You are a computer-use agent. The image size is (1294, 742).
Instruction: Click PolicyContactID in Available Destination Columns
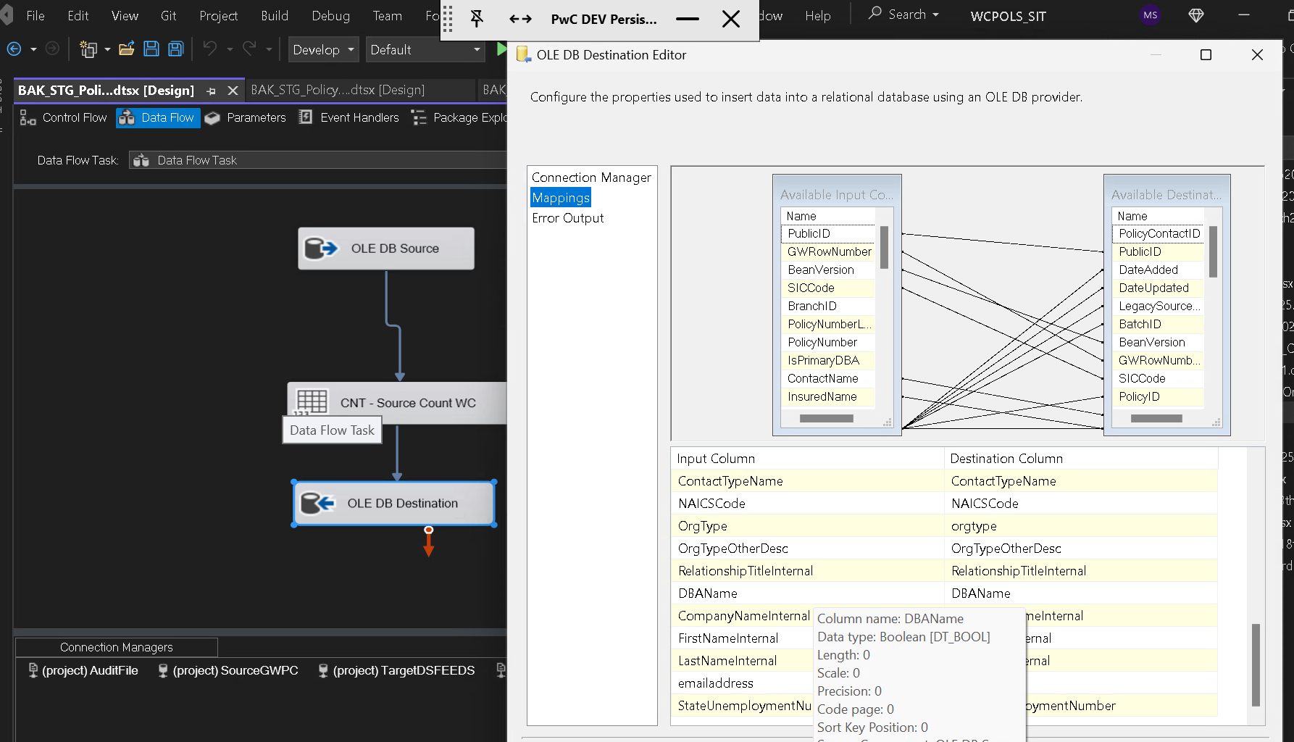(x=1159, y=234)
